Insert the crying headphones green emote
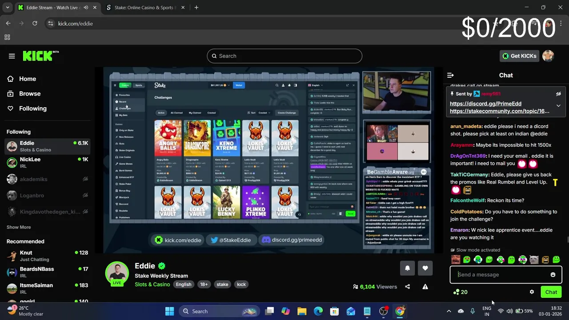Screen dimensions: 569x320 coord(478,260)
